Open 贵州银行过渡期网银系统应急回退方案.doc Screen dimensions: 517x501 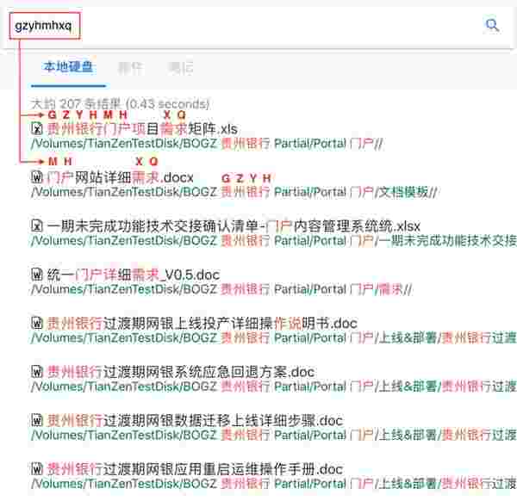click(x=181, y=372)
